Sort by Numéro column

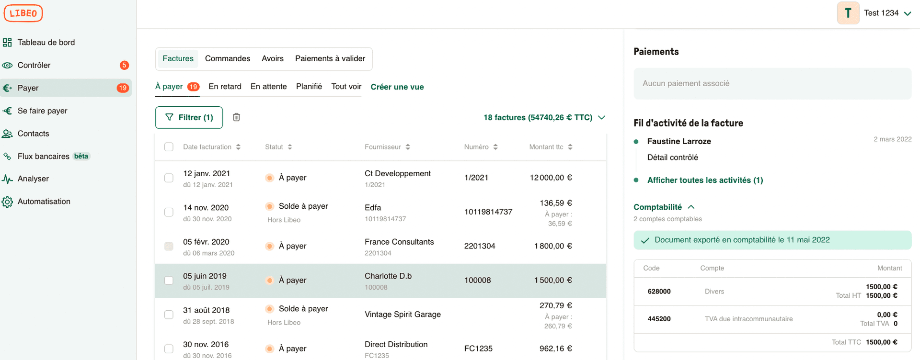click(x=481, y=147)
